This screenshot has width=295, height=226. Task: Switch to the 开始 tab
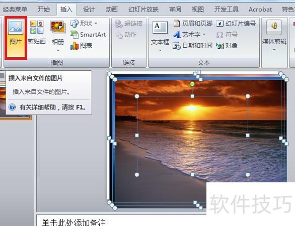pos(44,9)
